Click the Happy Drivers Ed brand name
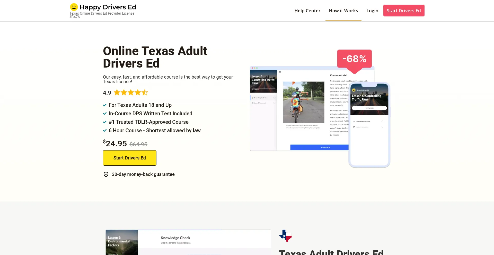The image size is (494, 255). tap(108, 7)
